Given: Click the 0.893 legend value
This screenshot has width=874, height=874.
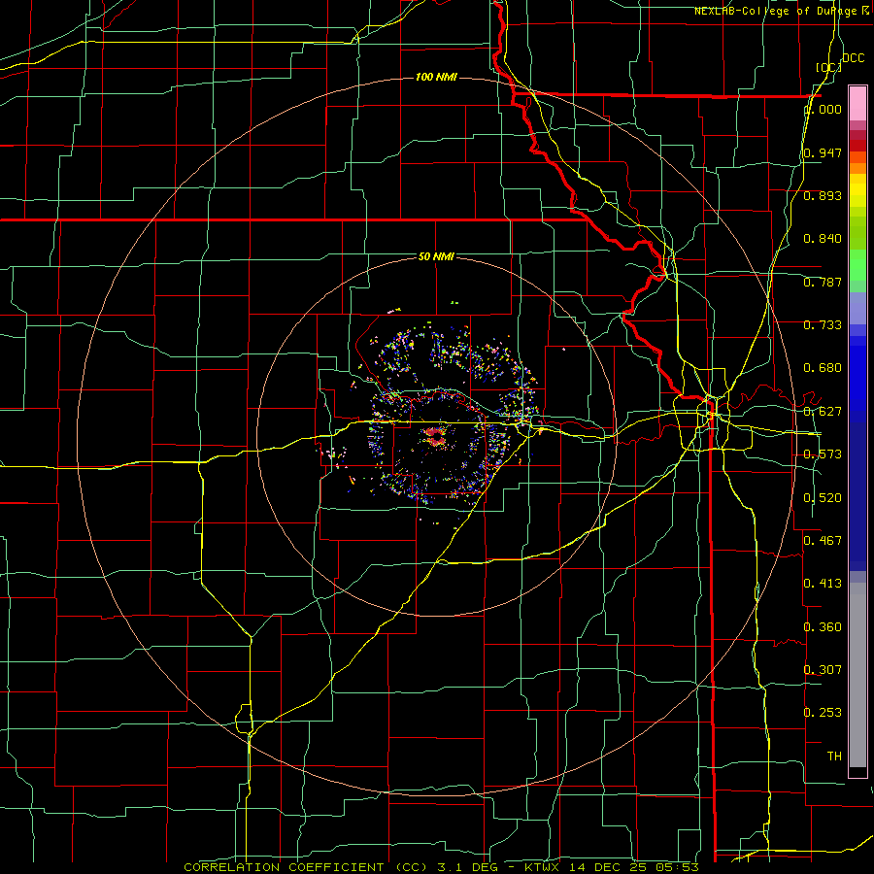Looking at the screenshot, I should click(x=823, y=195).
